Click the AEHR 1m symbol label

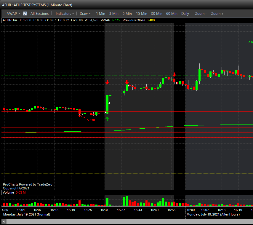[x=10, y=20]
